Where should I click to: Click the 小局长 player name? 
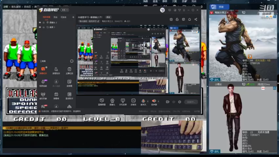pos(218,84)
